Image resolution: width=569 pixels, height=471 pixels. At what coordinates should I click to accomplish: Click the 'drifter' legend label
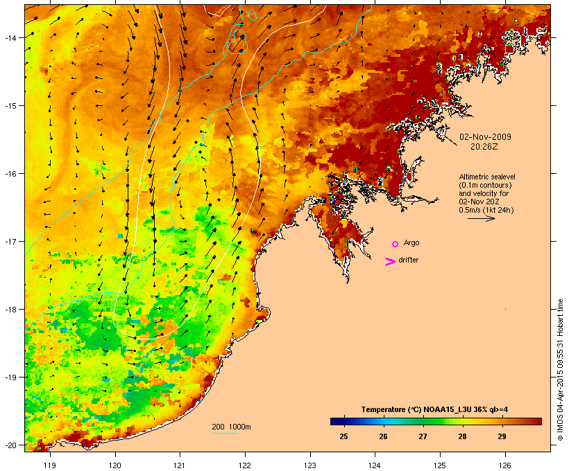[x=408, y=260]
